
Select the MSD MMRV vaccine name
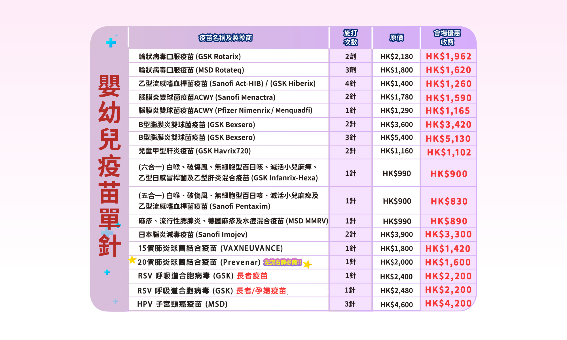tap(233, 221)
